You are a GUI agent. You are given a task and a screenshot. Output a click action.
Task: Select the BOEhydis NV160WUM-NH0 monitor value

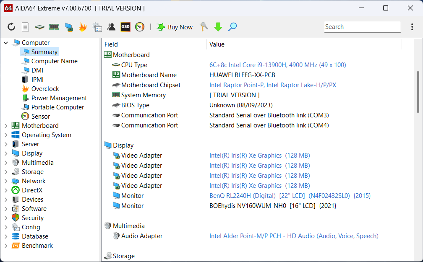[273, 206]
